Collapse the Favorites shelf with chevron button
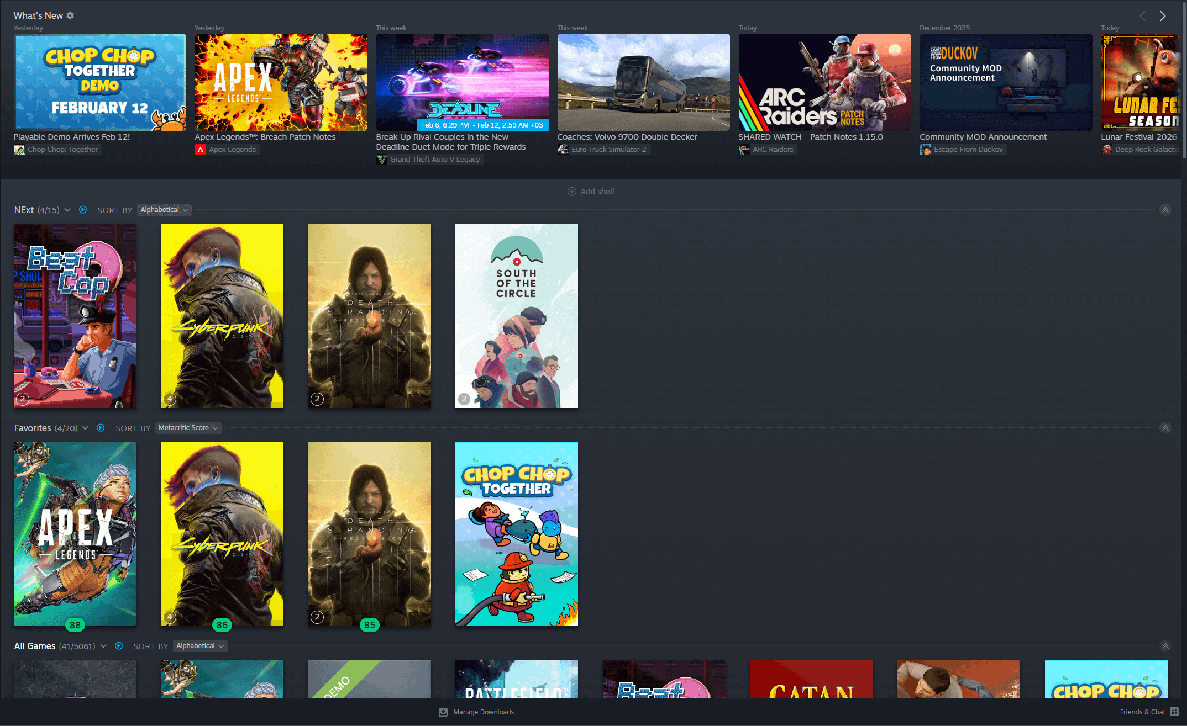1187x726 pixels. pos(1165,428)
